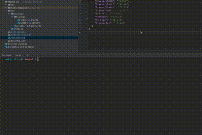Select the src folder name
202x135 pixels.
(x=13, y=11)
